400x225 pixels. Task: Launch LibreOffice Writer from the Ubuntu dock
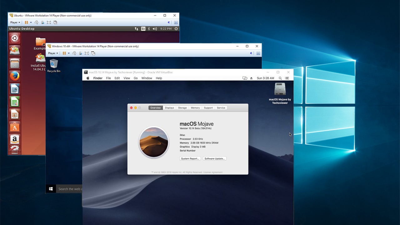click(x=15, y=89)
